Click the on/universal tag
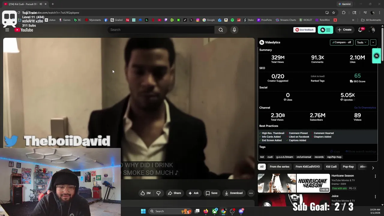Image resolution: width=384 pixels, height=216 pixels. point(304,157)
